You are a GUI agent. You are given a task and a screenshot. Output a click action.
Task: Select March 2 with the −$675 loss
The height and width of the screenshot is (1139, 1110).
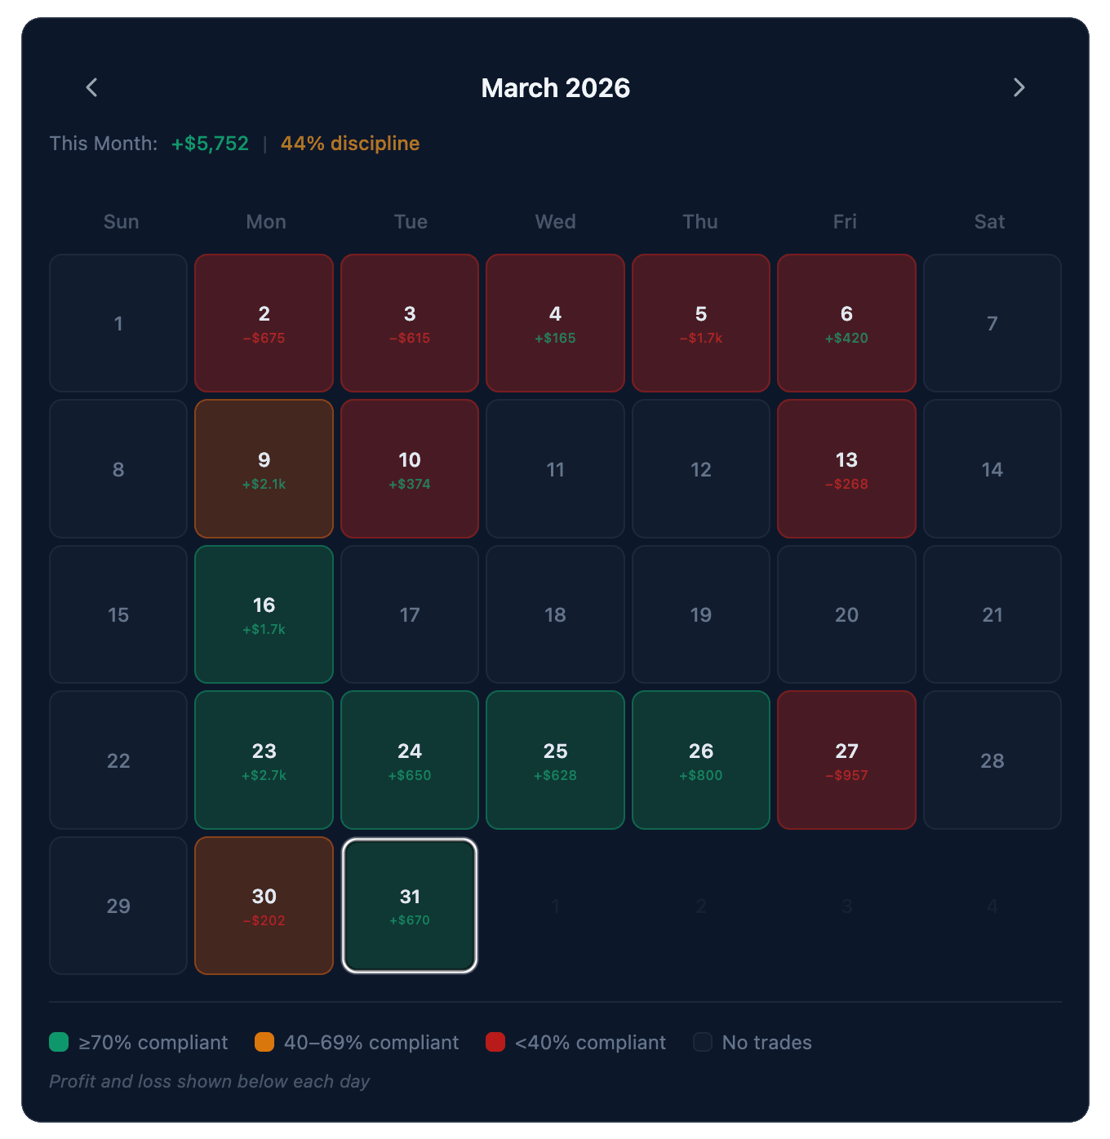point(264,322)
